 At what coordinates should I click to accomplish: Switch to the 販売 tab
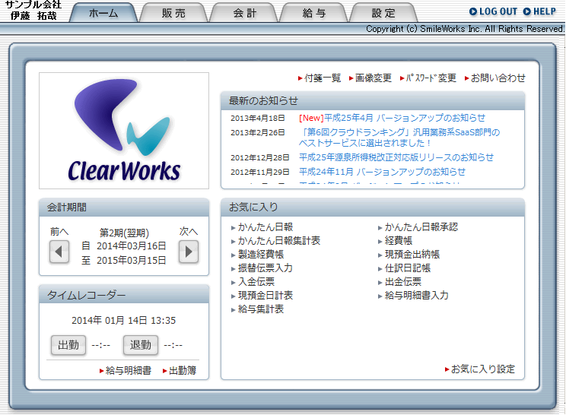click(x=173, y=13)
